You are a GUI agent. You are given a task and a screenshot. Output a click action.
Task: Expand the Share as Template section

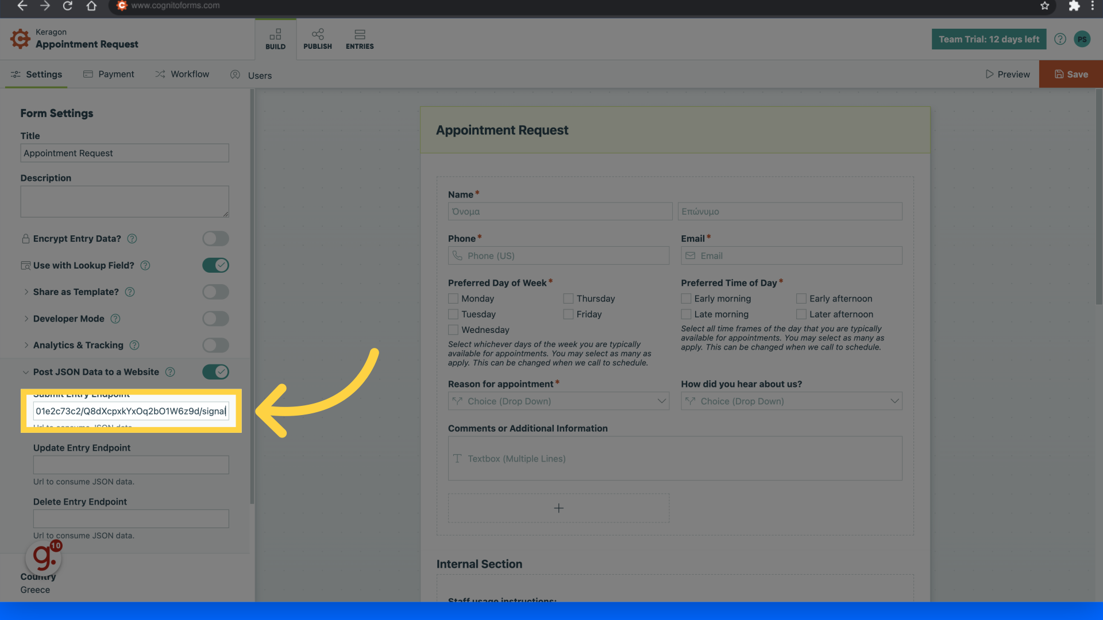[26, 292]
